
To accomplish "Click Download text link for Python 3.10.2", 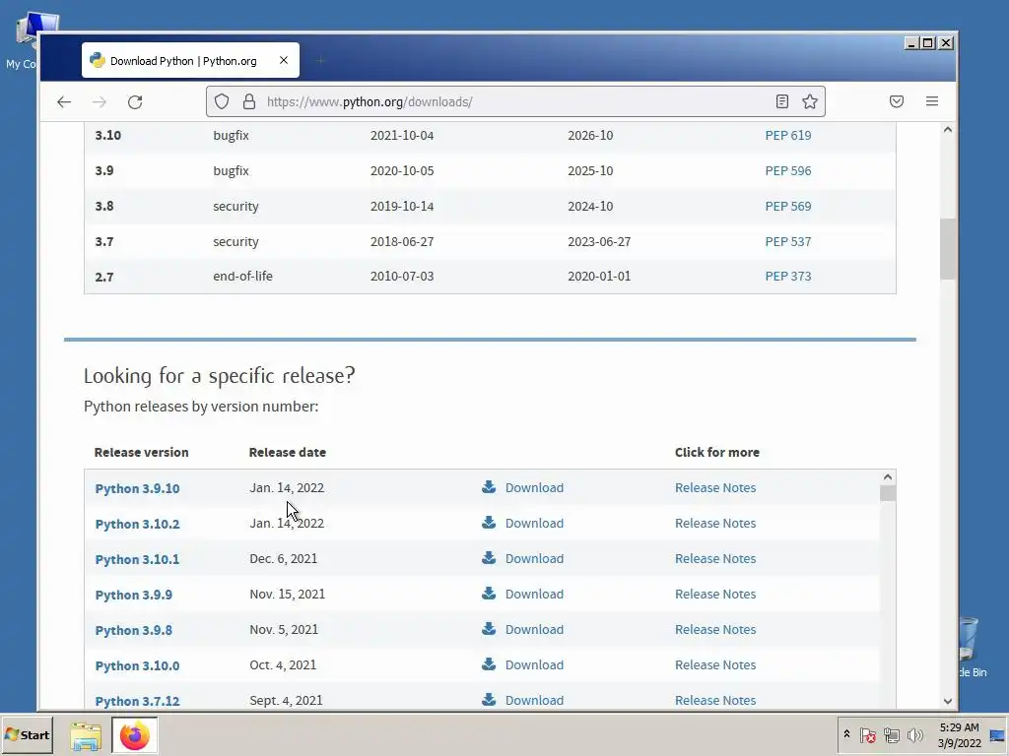I will [x=534, y=524].
